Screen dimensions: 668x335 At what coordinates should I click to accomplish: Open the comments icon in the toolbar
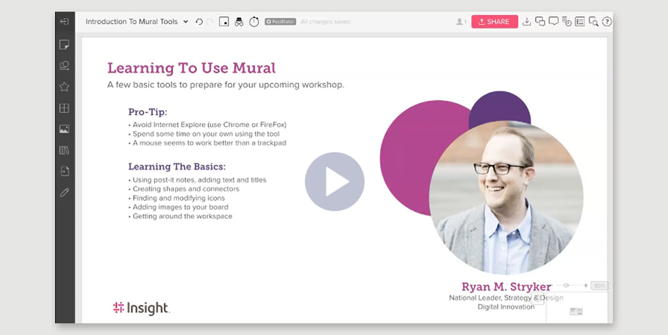coord(554,21)
